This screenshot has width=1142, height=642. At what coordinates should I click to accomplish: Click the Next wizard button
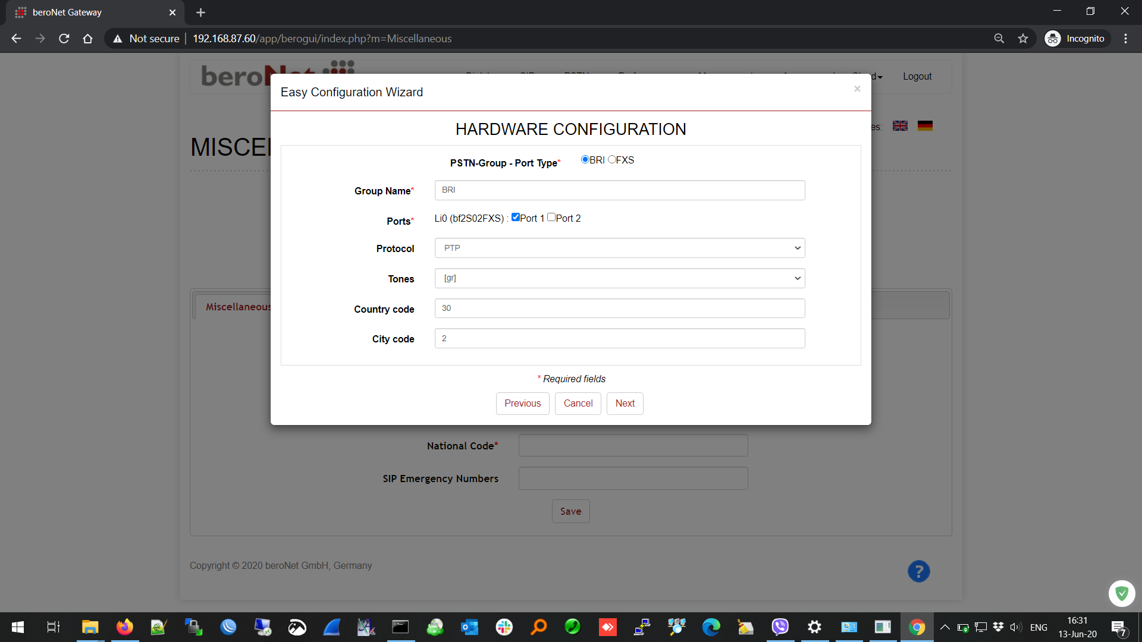coord(625,403)
